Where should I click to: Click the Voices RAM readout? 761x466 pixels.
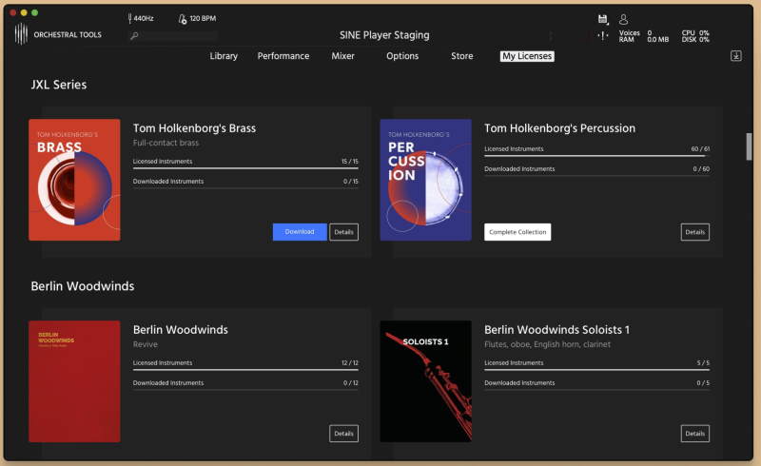coord(644,36)
